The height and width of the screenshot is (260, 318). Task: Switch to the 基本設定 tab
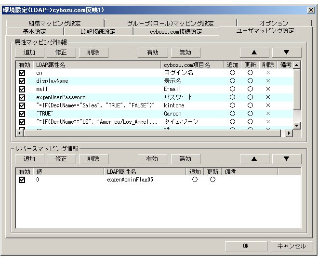35,31
